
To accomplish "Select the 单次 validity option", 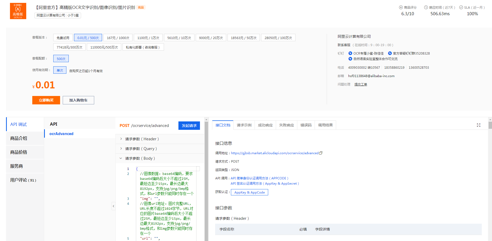I will (60, 70).
